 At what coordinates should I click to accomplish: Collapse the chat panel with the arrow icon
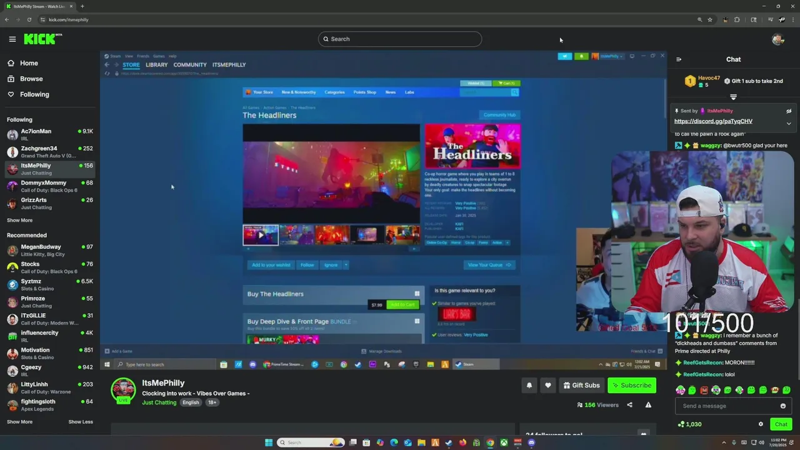[679, 59]
